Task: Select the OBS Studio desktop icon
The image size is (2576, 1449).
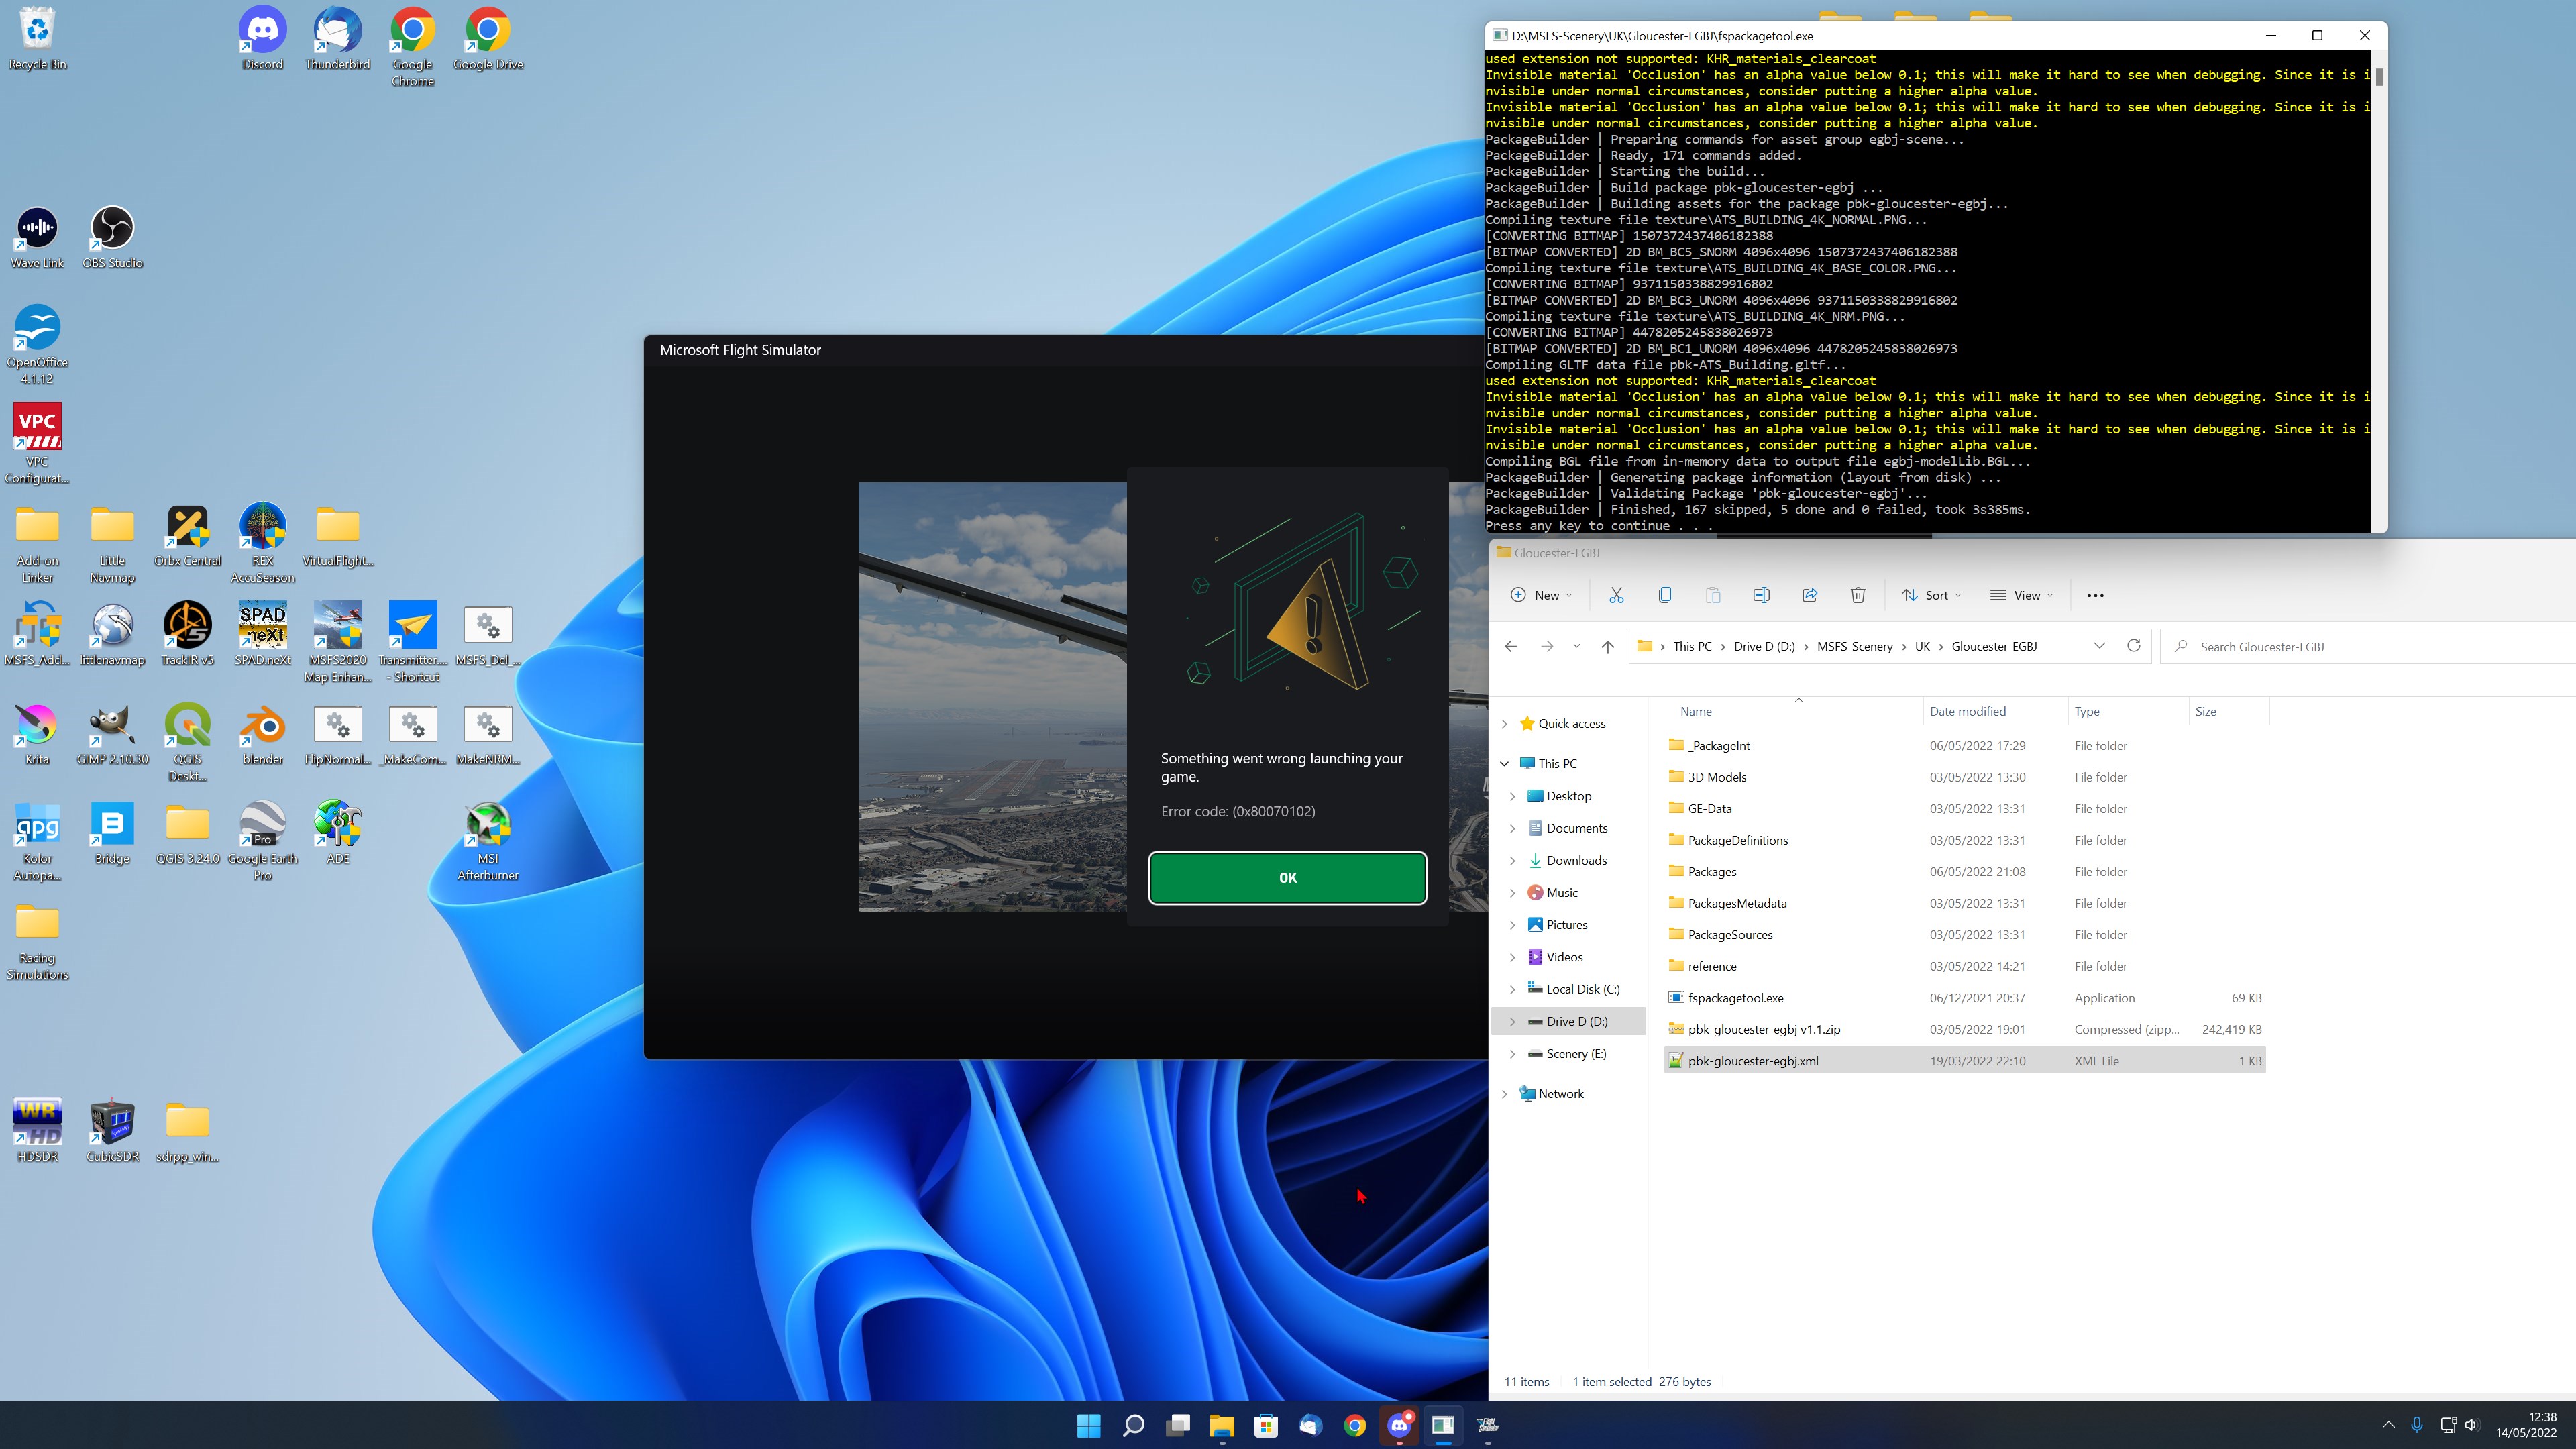Action: (x=112, y=238)
